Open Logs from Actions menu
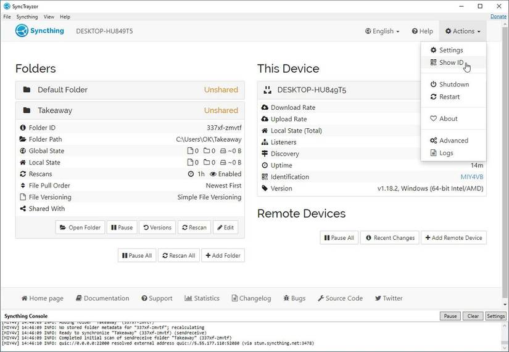The image size is (509, 352). click(453, 153)
